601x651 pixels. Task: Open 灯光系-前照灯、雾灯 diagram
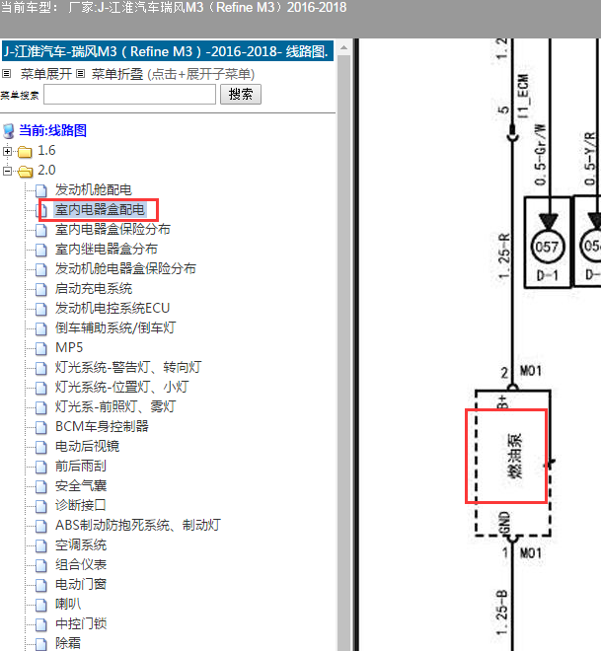pyautogui.click(x=115, y=406)
